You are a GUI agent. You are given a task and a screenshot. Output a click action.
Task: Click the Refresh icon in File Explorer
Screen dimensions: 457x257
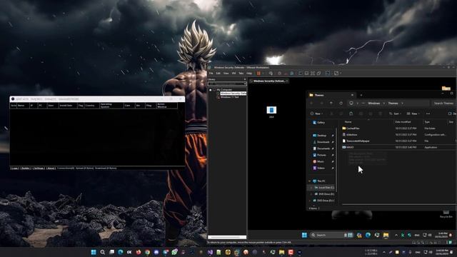(341, 103)
